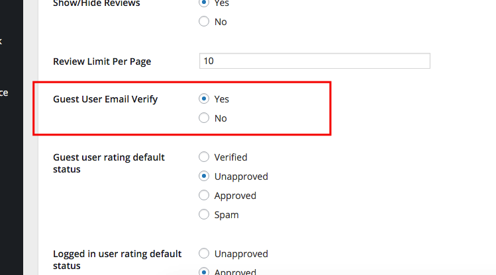This screenshot has width=496, height=275.
Task: Set logged in user rating to Approved
Action: (x=204, y=272)
